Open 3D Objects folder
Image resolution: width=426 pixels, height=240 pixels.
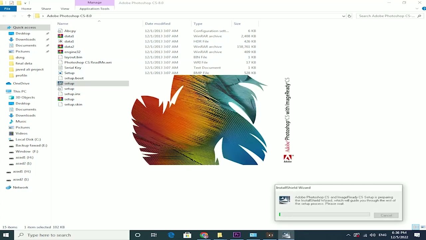(x=25, y=97)
